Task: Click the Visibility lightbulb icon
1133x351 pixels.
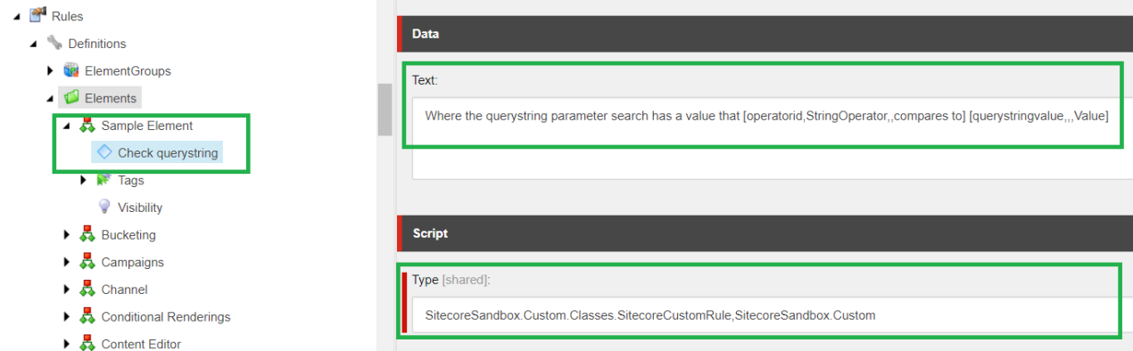Action: 103,207
